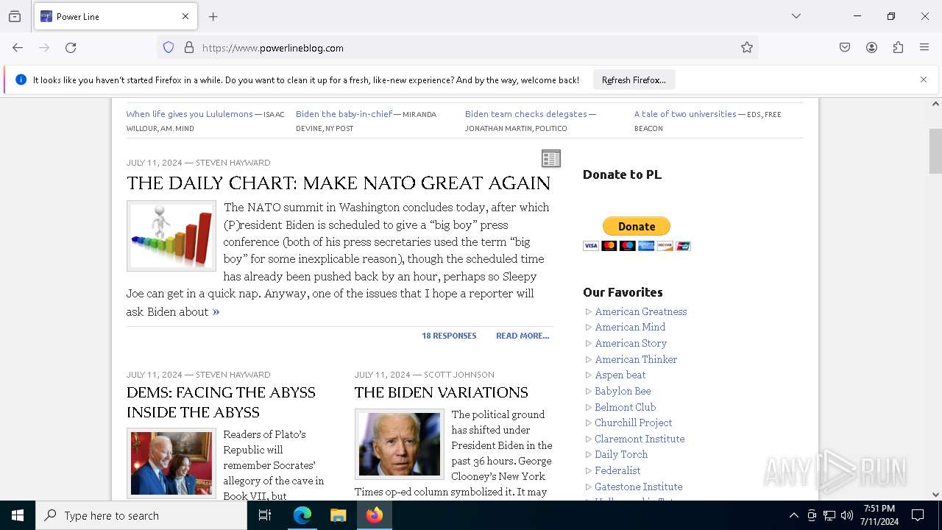Click the Refresh Firefox... button
The image size is (942, 530).
(634, 79)
